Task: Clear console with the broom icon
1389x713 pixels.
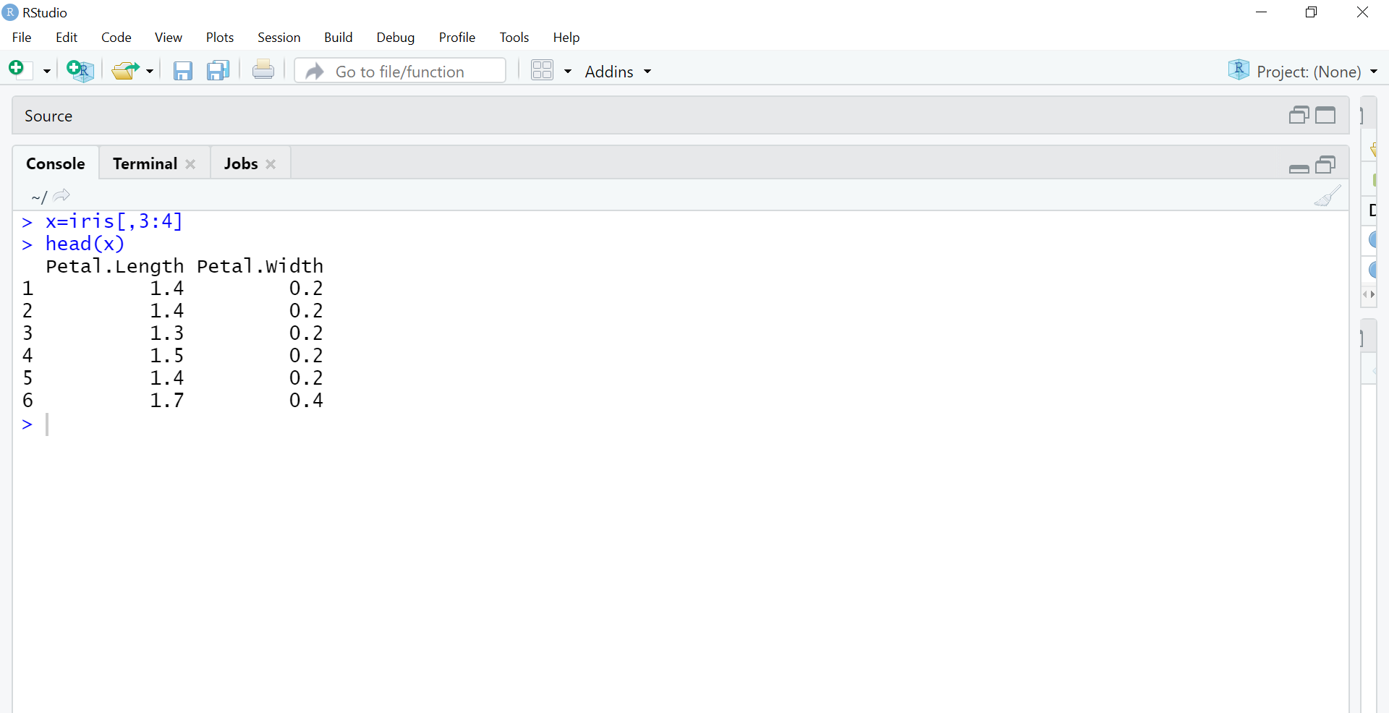Action: click(x=1328, y=195)
